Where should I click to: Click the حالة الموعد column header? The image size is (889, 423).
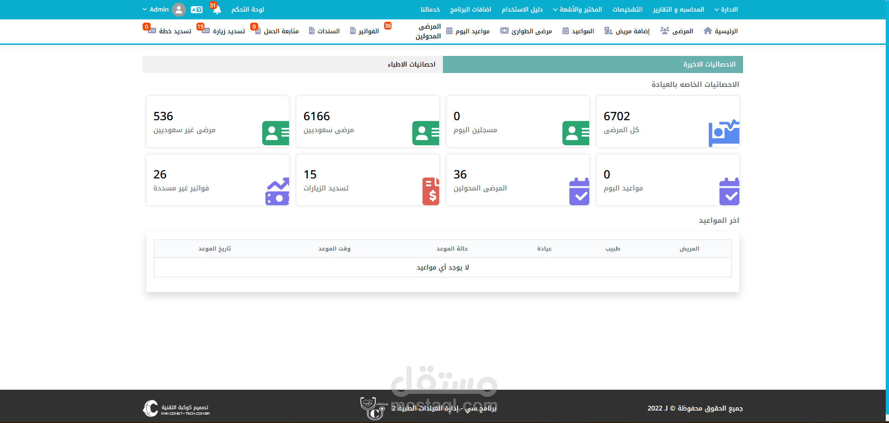click(x=452, y=249)
